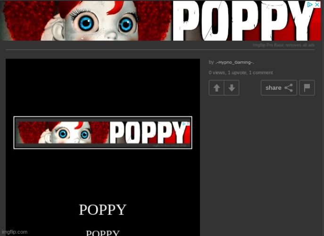This screenshot has height=236, width=324.
Task: Upvote the meme with the up arrow
Action: click(x=216, y=88)
